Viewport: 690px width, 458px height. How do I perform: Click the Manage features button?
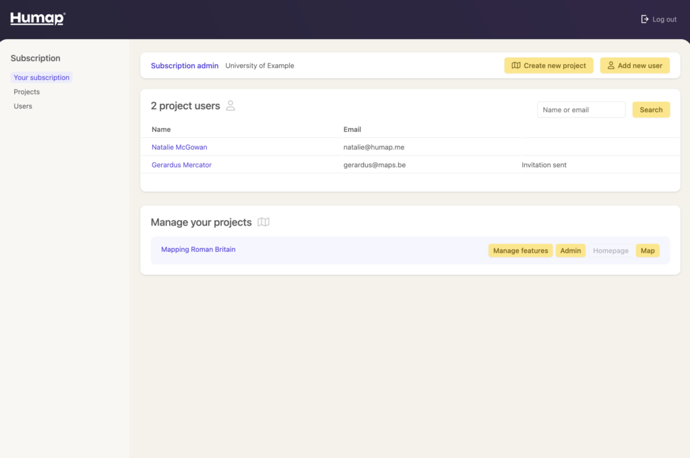[520, 251]
